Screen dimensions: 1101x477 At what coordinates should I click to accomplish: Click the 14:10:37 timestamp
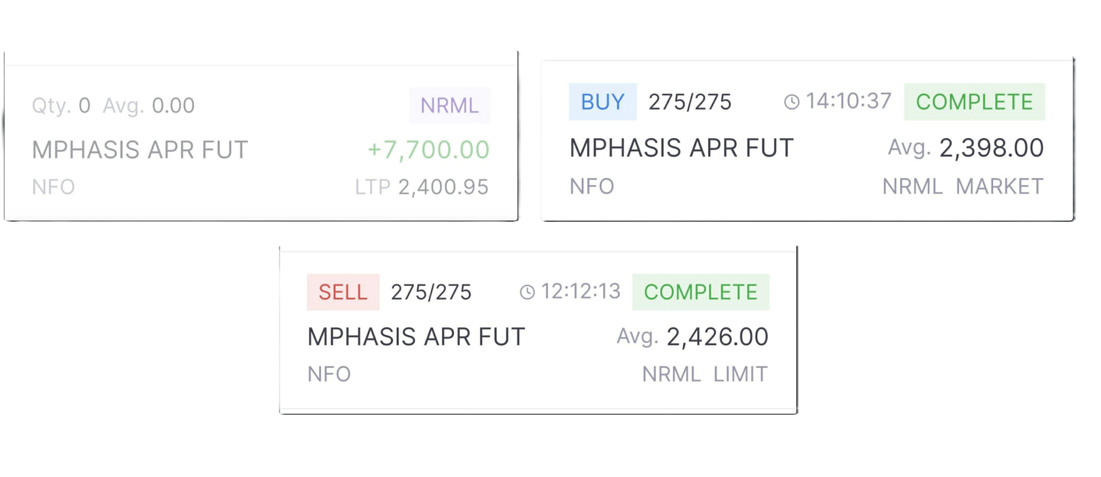[x=848, y=101]
